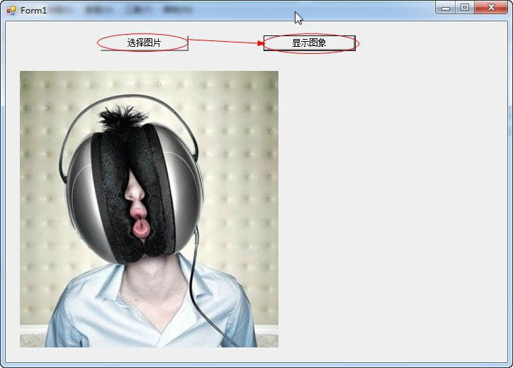Image resolution: width=513 pixels, height=368 pixels.
Task: Click the 选择图片 button
Action: click(x=144, y=43)
